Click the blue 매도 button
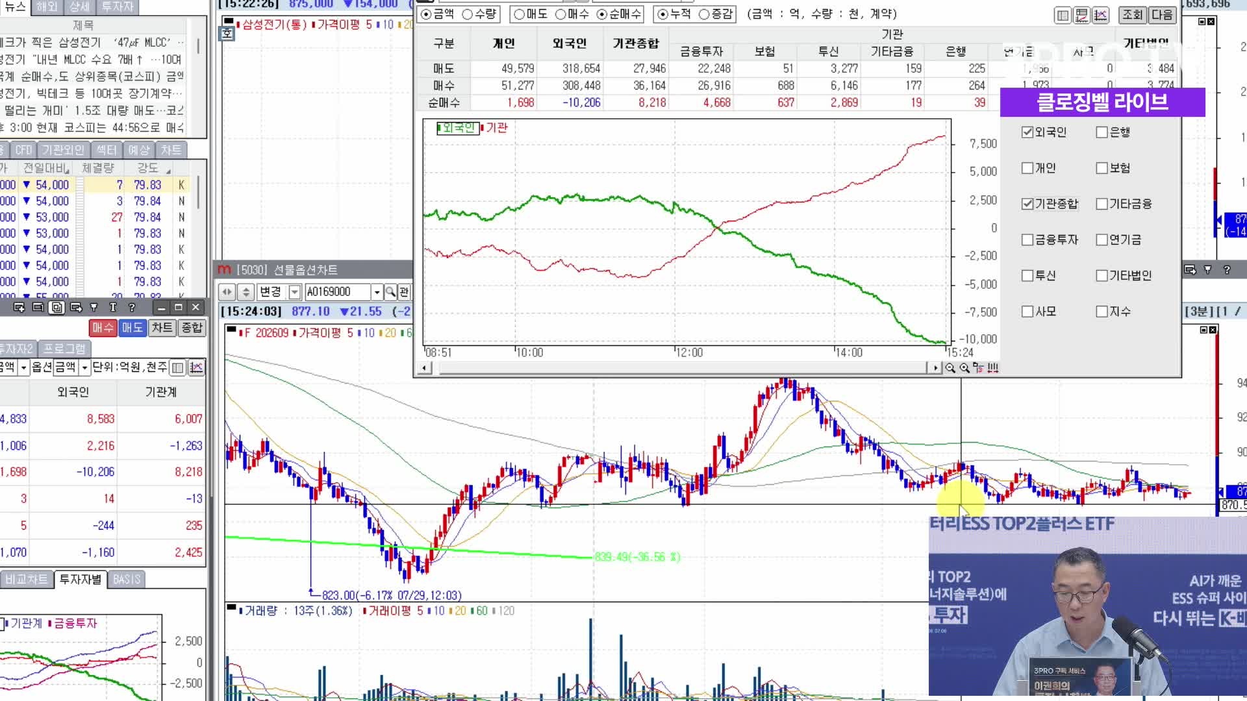Screen dimensions: 1247x701 pos(132,328)
